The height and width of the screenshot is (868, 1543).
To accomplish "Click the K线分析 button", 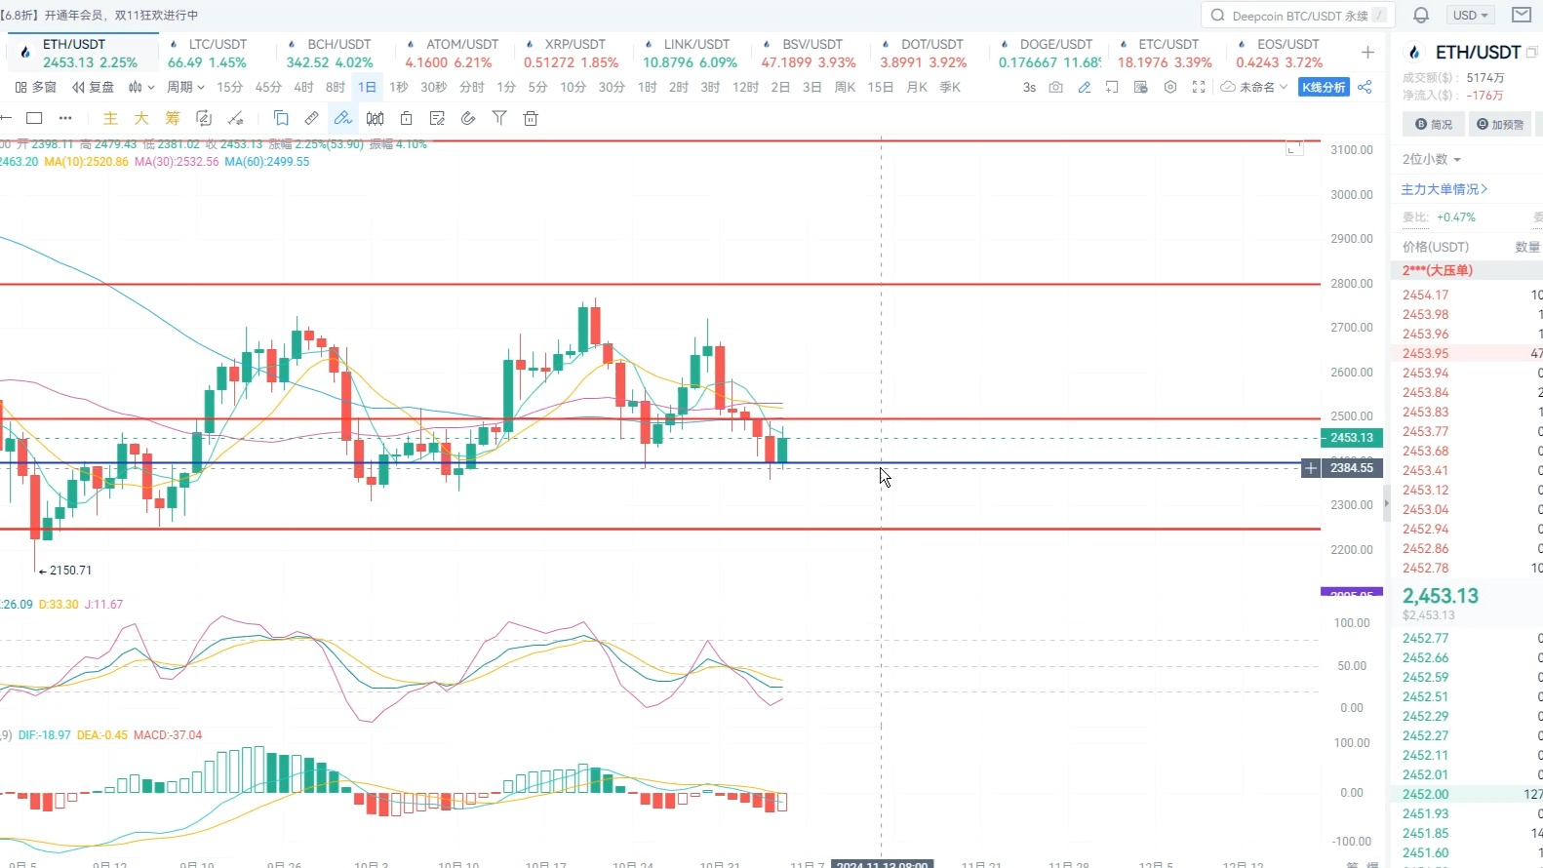I will (x=1324, y=87).
